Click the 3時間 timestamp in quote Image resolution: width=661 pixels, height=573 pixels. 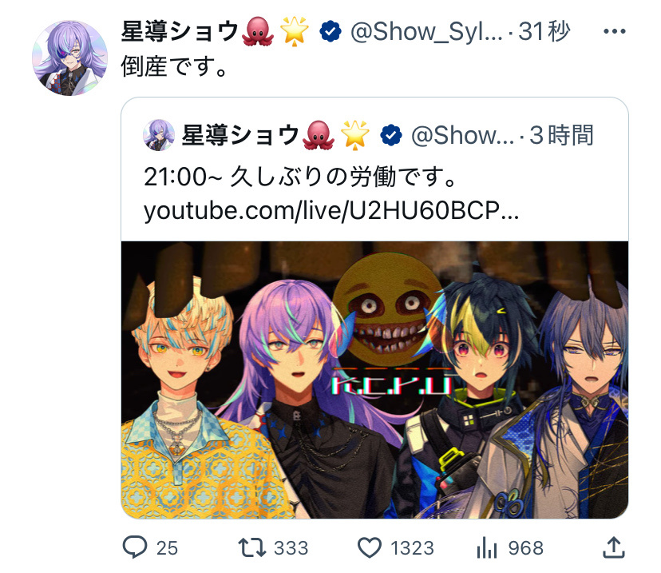561,135
